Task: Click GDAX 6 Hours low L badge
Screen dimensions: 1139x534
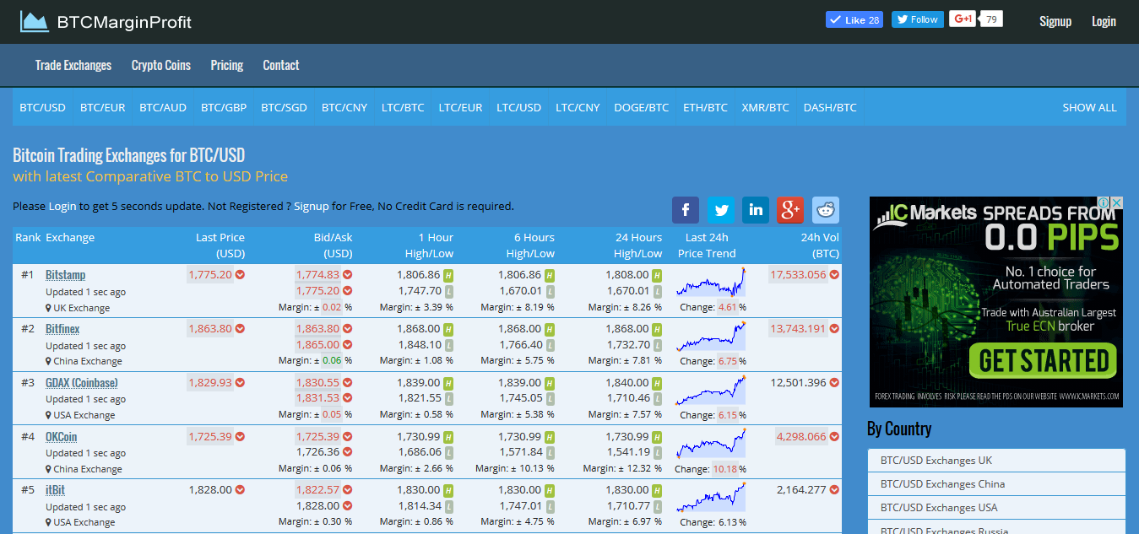Action: 550,398
